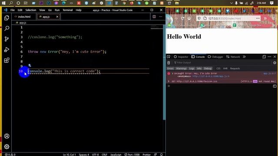Screen dimensions: 278x156
Task: Open the Help menu
Action: pos(79,10)
